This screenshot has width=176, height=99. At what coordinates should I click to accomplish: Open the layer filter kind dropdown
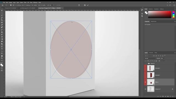(x=148, y=56)
